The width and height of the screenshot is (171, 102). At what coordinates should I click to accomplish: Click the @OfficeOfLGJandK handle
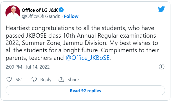coord(41,17)
